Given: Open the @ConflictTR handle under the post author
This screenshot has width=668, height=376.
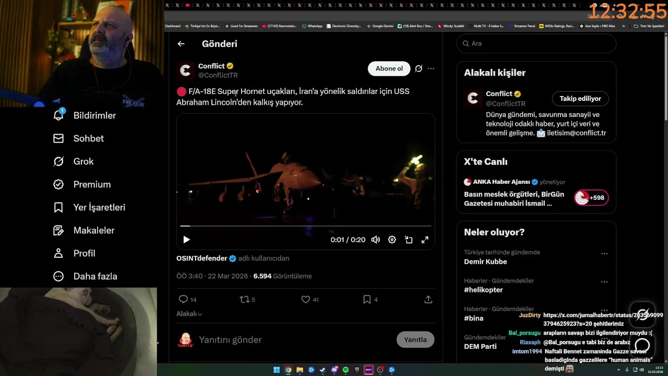Looking at the screenshot, I should pyautogui.click(x=218, y=75).
